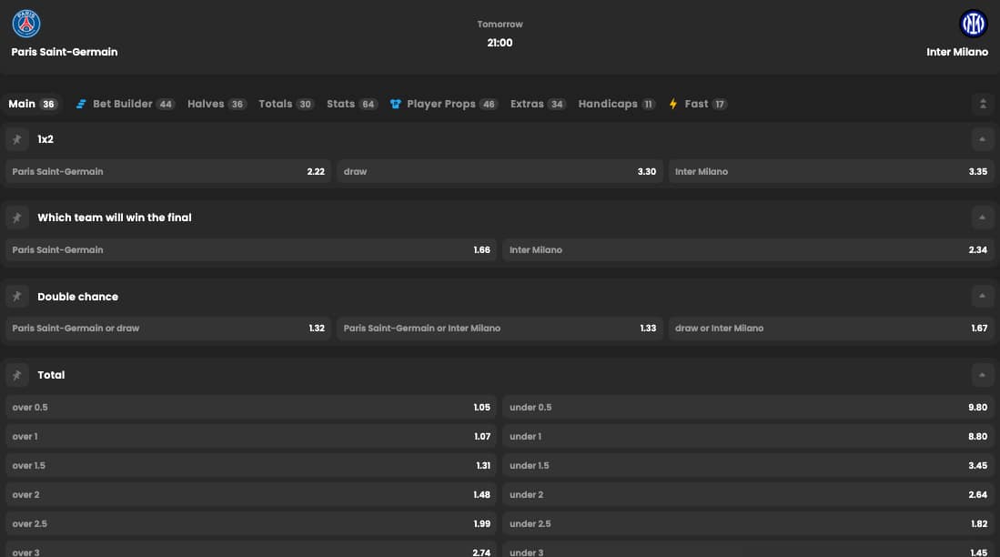Bet on under 2.5 total
1000x557 pixels.
point(748,524)
